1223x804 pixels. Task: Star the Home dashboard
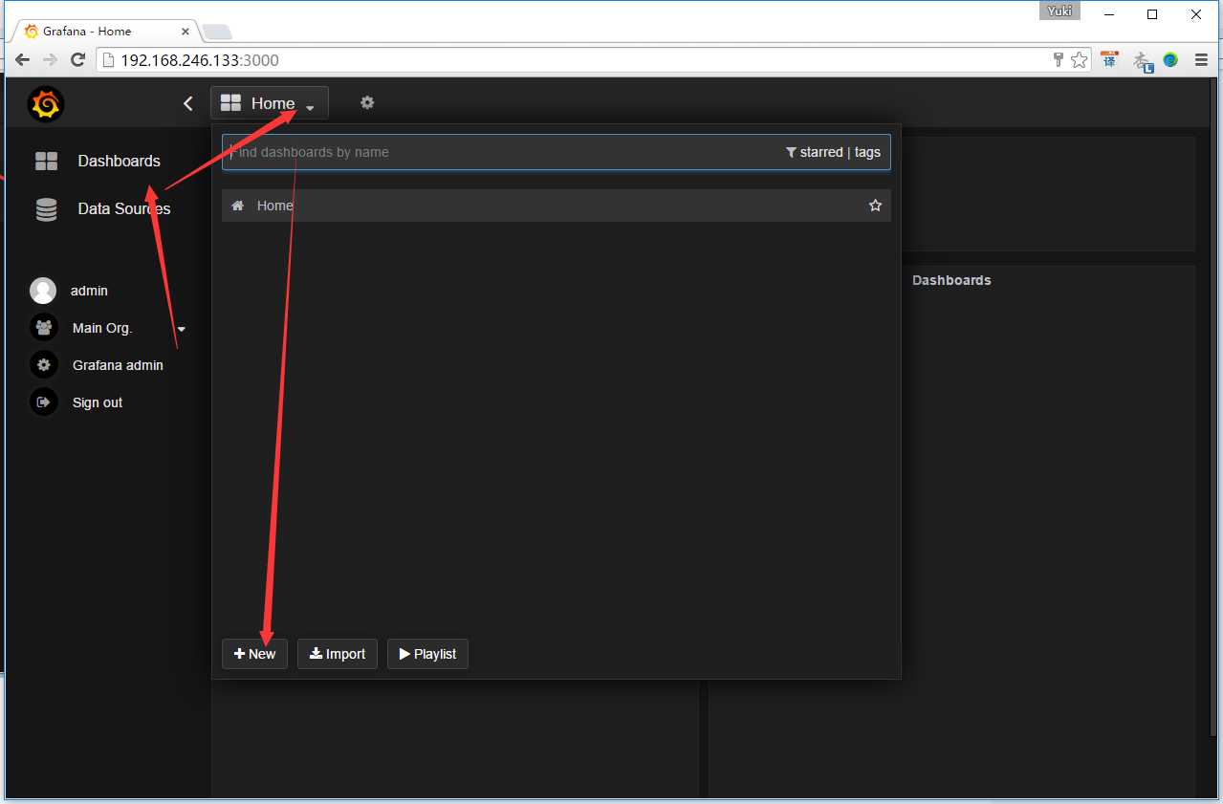(875, 206)
